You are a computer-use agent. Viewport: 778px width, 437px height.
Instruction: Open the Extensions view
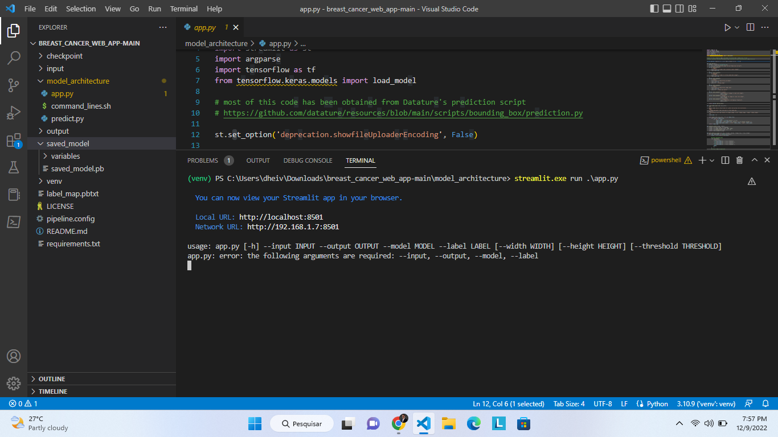(14, 139)
